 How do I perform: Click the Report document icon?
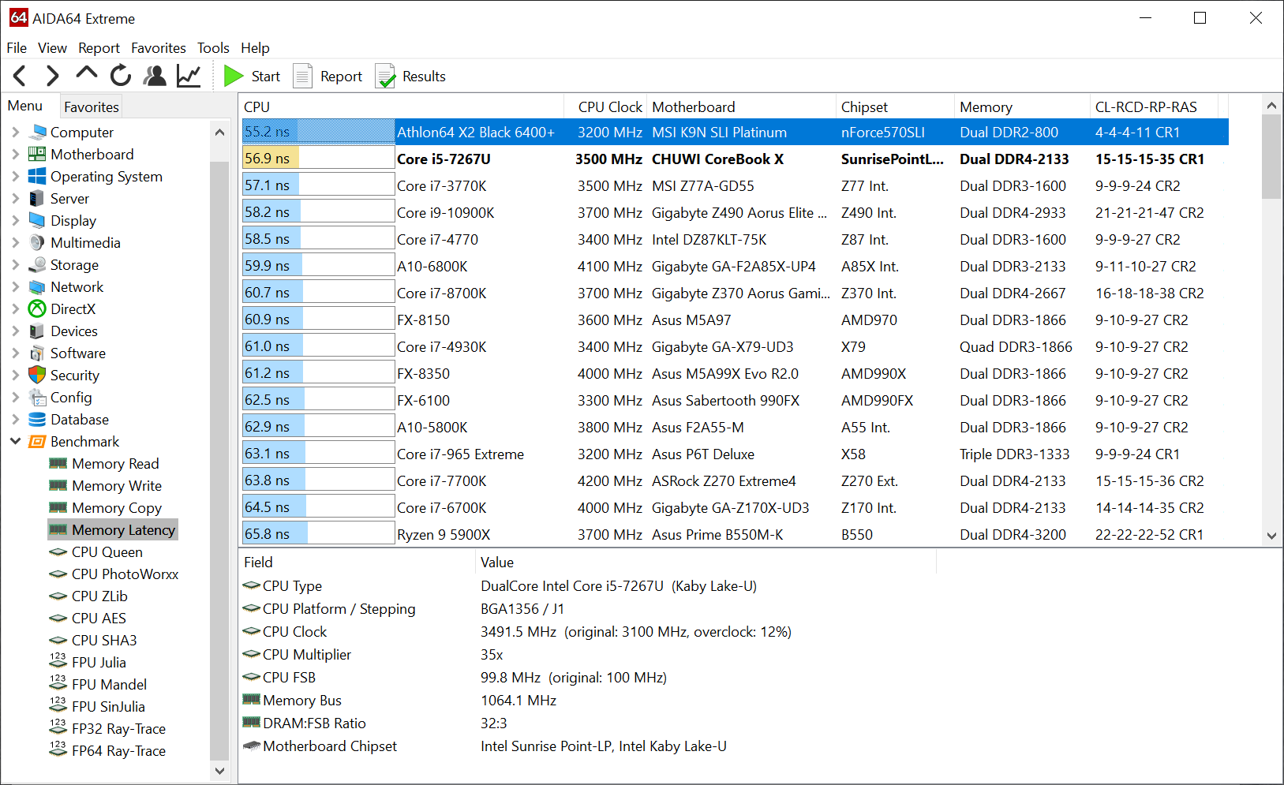(303, 76)
